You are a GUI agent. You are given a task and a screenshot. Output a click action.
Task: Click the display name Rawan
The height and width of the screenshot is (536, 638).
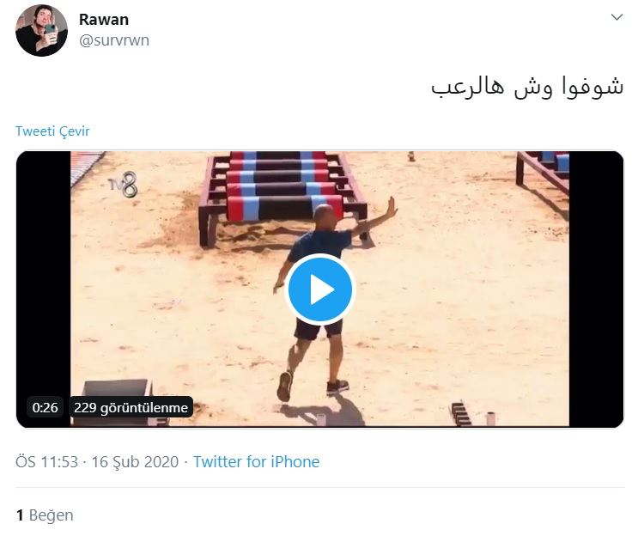click(104, 20)
